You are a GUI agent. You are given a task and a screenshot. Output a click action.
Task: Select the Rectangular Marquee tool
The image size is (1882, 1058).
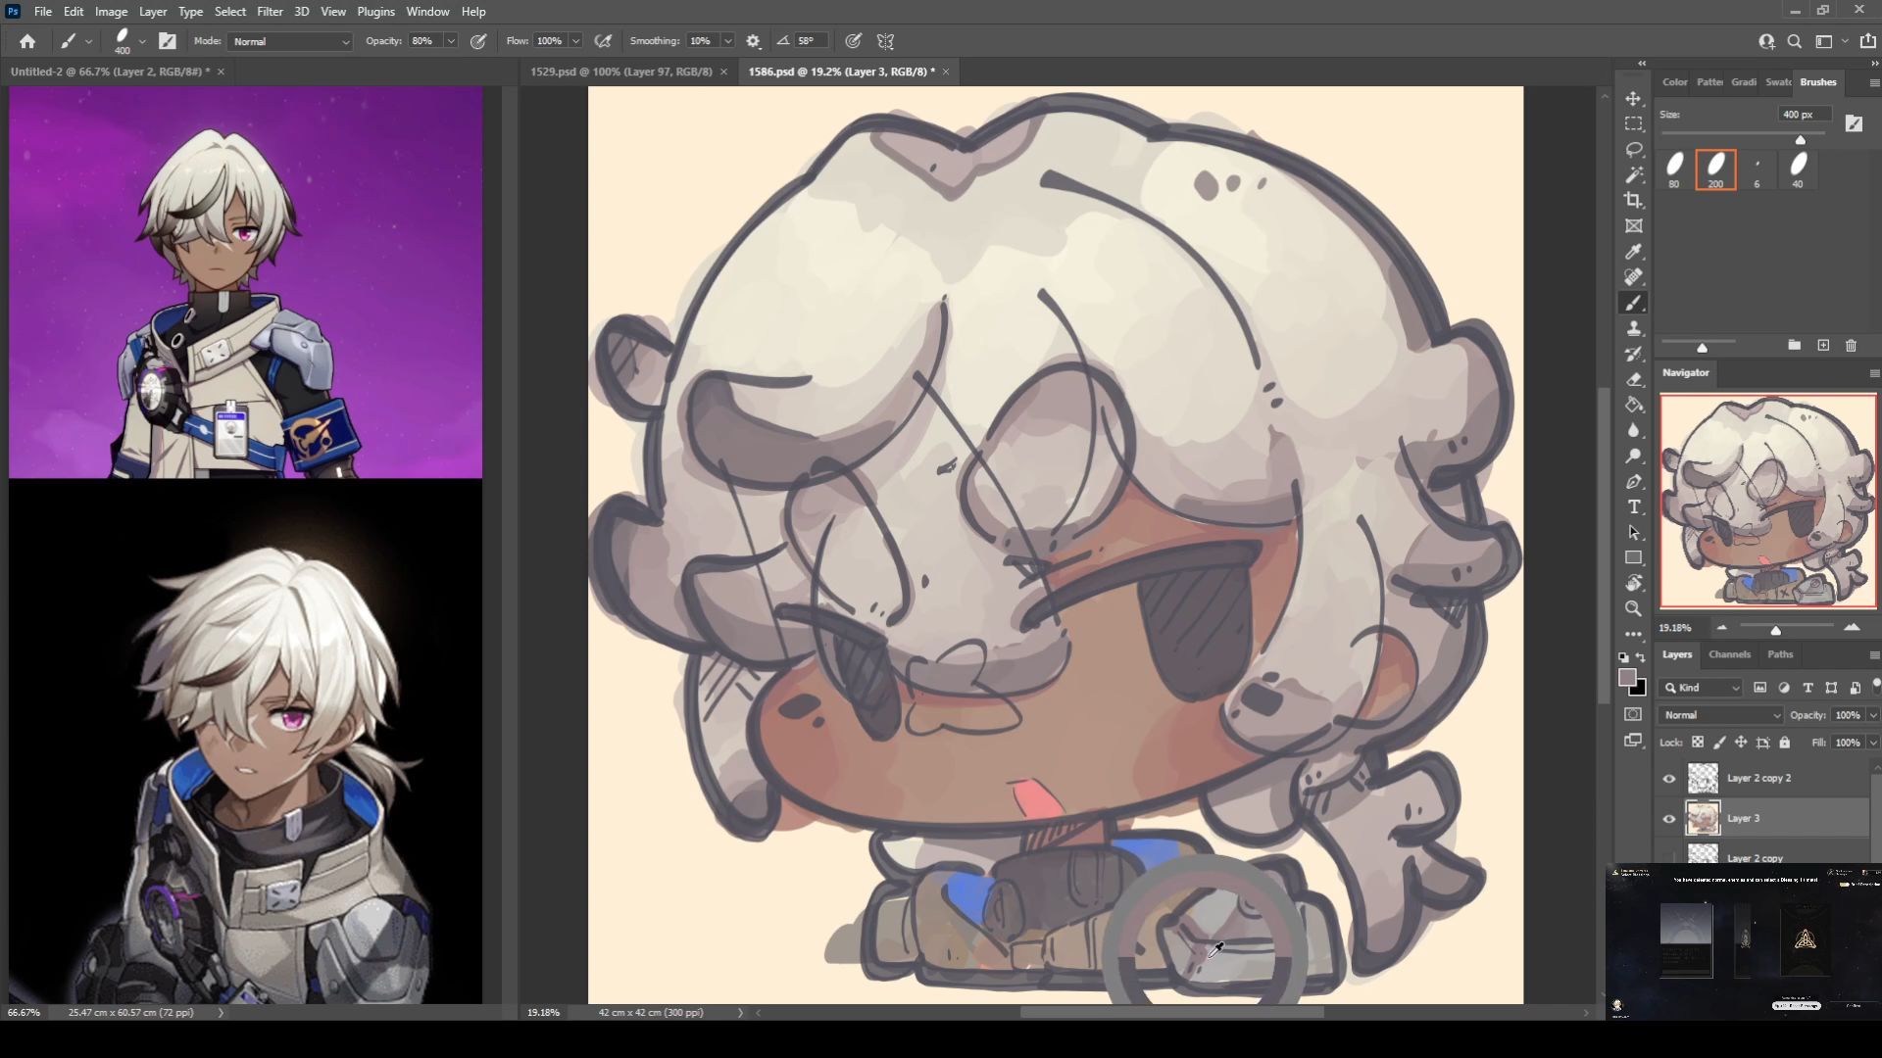pos(1633,124)
